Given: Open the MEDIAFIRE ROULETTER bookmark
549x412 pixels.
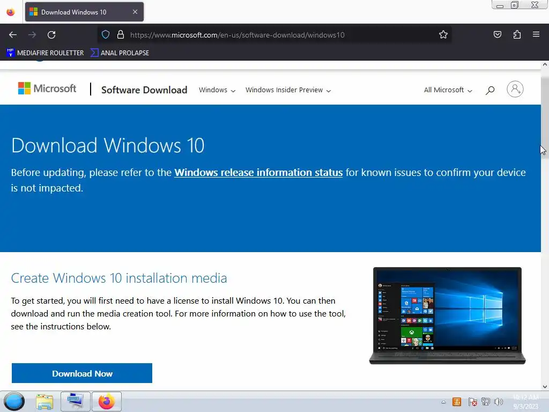Looking at the screenshot, I should click(x=45, y=53).
